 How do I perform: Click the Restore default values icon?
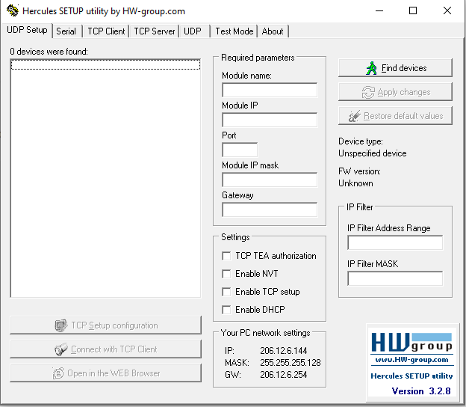click(355, 116)
